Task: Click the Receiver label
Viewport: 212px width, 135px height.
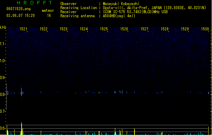Action: point(68,12)
